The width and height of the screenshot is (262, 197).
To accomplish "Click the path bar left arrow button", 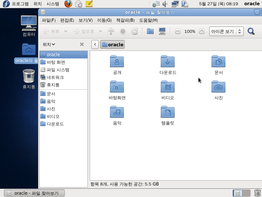I will tap(95, 45).
